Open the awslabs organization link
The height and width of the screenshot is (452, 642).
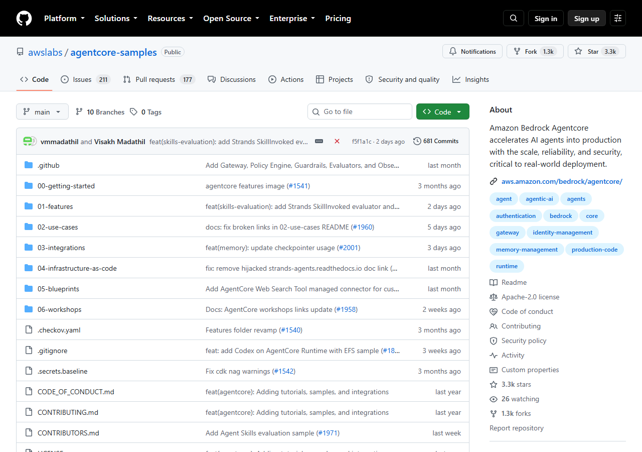pyautogui.click(x=45, y=52)
